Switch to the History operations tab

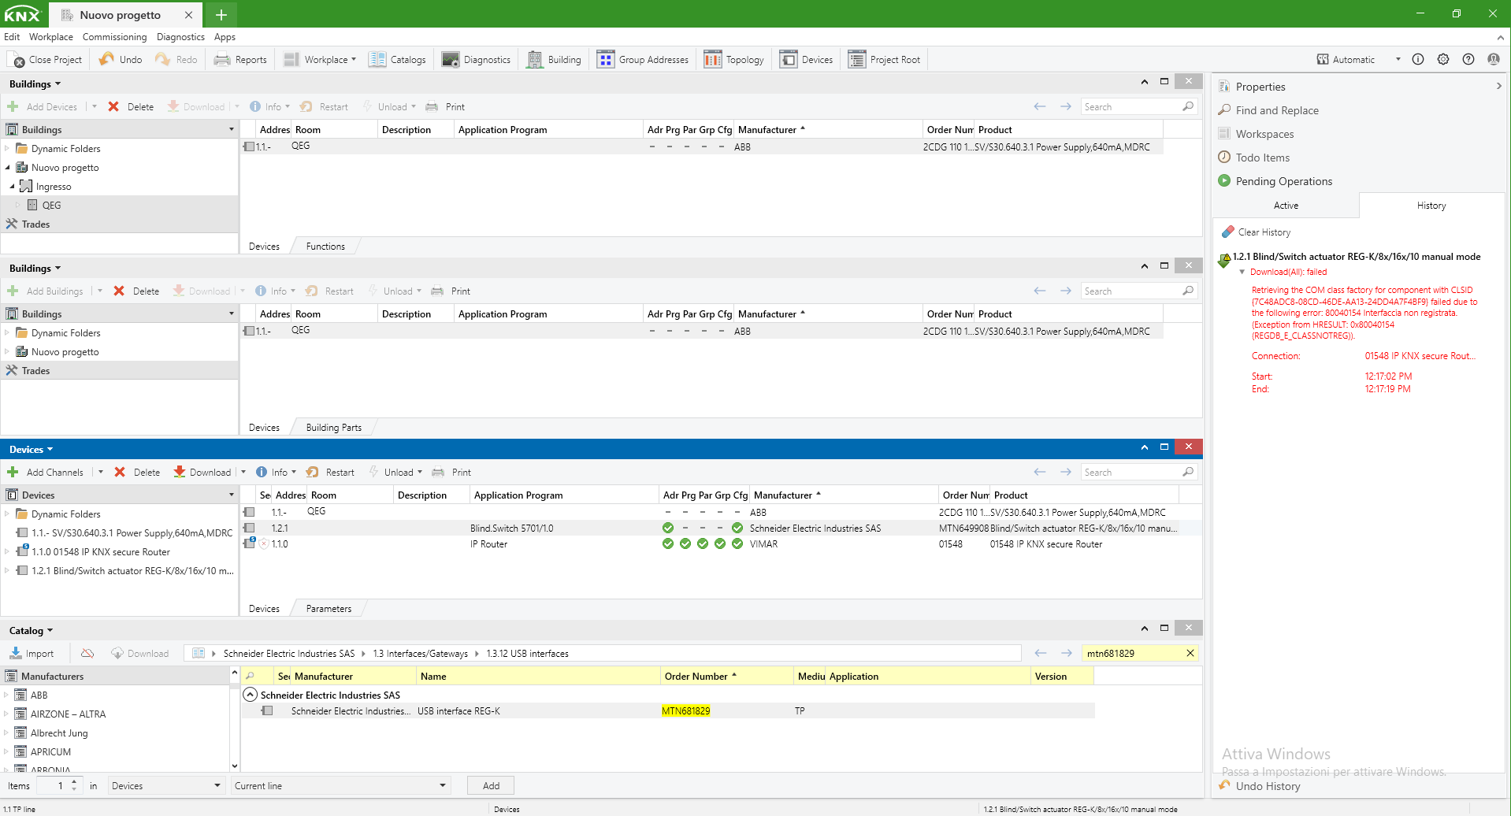pyautogui.click(x=1431, y=206)
